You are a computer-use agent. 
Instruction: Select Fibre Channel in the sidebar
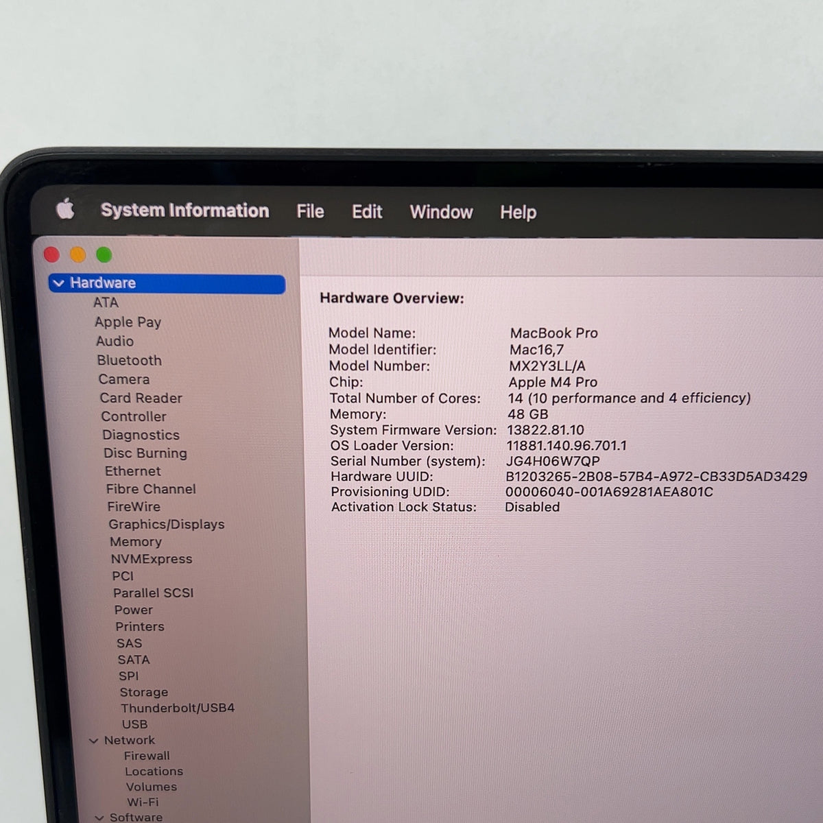pyautogui.click(x=151, y=489)
